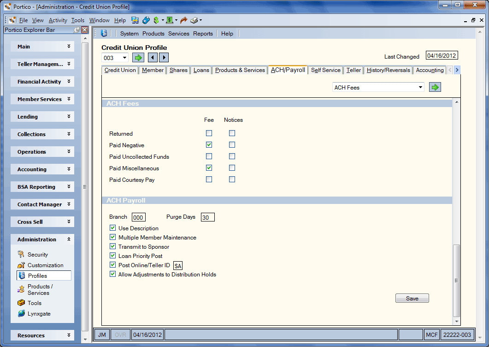
Task: Click the Save button
Action: pos(412,298)
